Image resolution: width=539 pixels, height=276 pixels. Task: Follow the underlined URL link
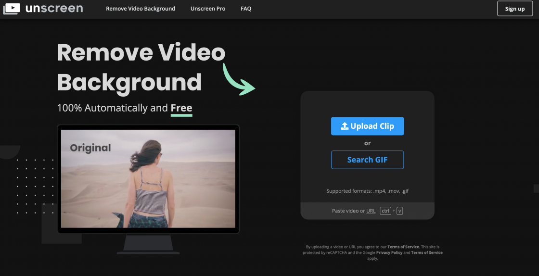point(371,211)
